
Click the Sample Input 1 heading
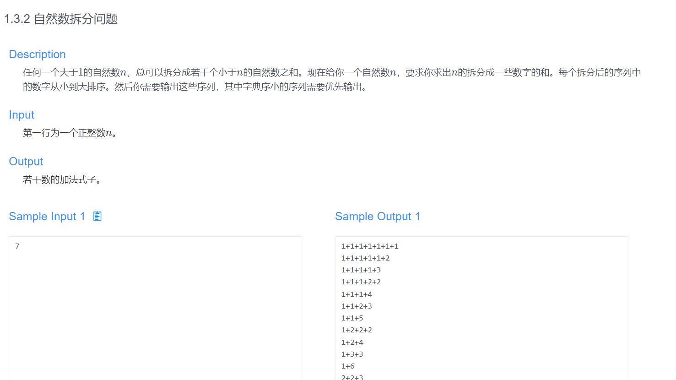[x=47, y=217]
